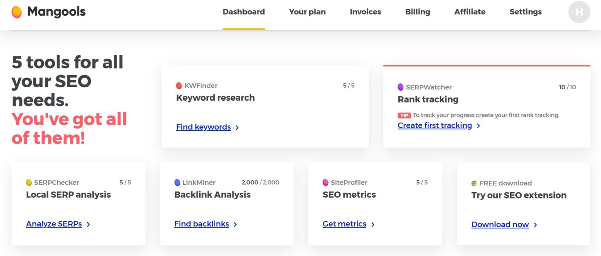The width and height of the screenshot is (601, 256).
Task: Open the Your plan tab
Action: click(x=307, y=12)
